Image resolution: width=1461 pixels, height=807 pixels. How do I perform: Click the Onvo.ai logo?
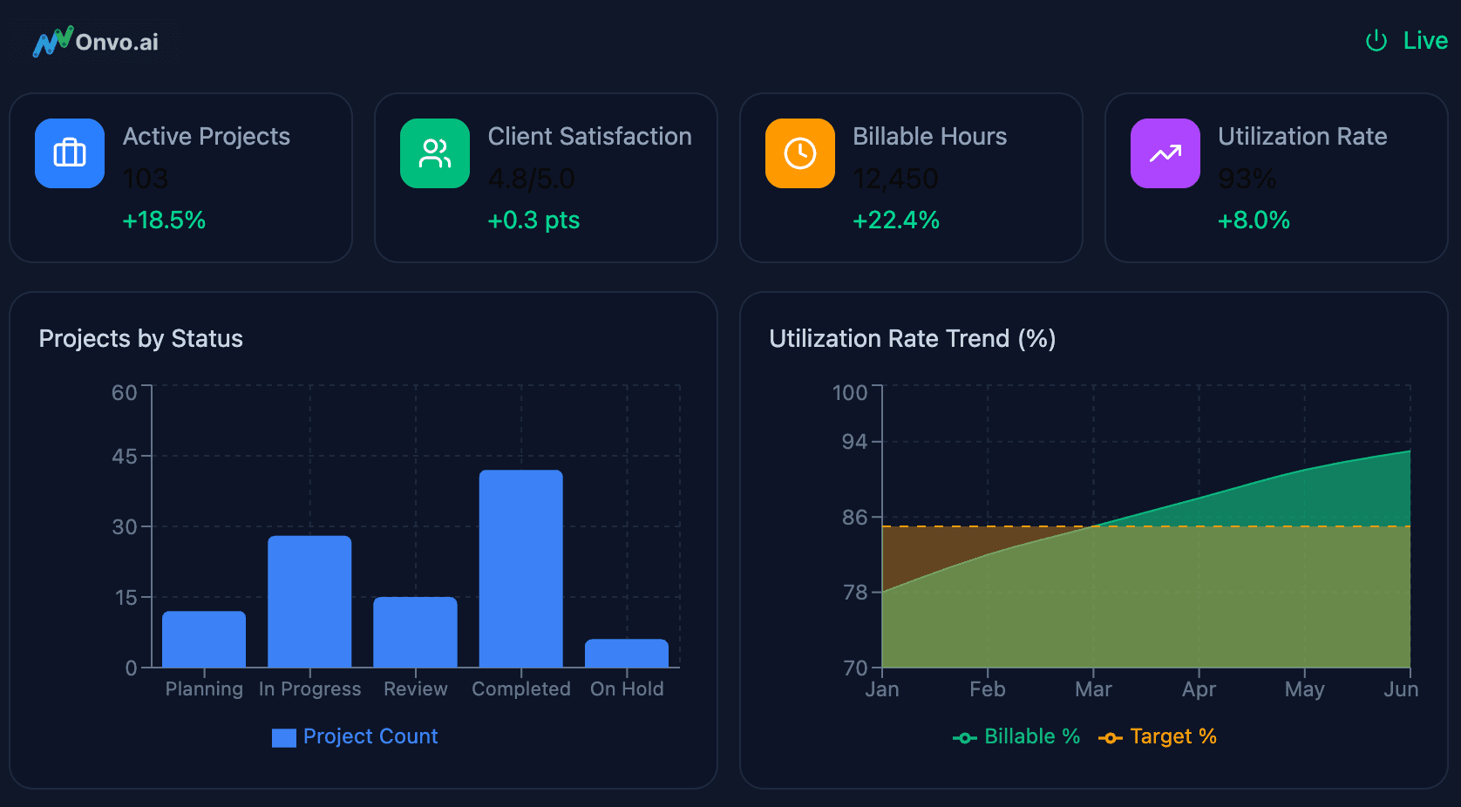pyautogui.click(x=96, y=42)
